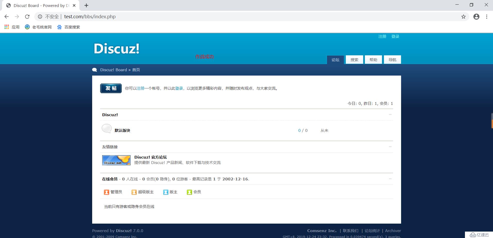The width and height of the screenshot is (493, 238).
Task: Click the 发帖 post button
Action: tap(111, 88)
